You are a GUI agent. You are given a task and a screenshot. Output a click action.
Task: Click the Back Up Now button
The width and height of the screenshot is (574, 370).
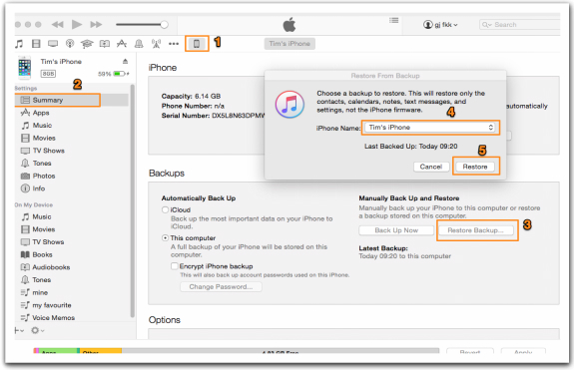click(396, 230)
